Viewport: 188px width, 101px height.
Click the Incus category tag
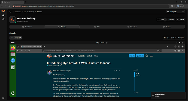click(49, 66)
